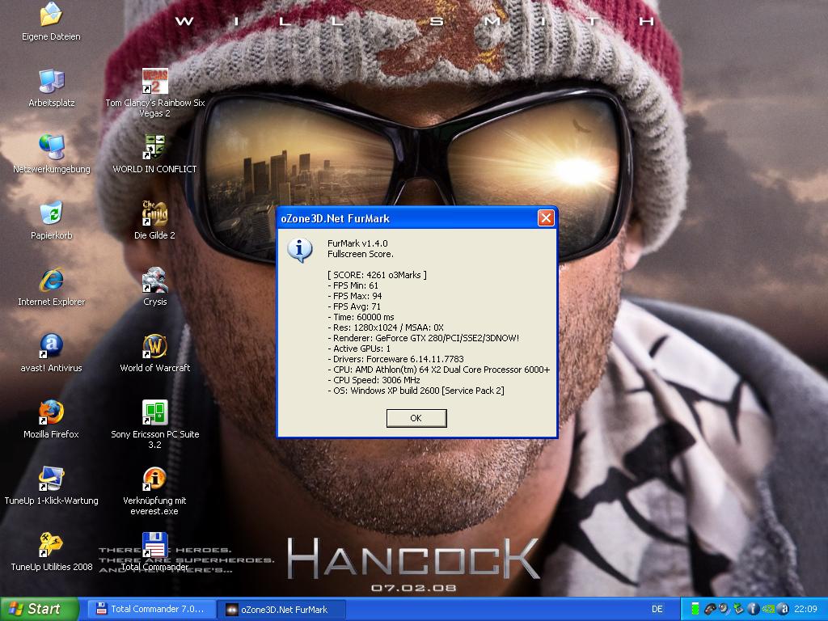Open the NVIDIA tray icon
Viewport: 828px width, 621px height.
click(x=768, y=609)
